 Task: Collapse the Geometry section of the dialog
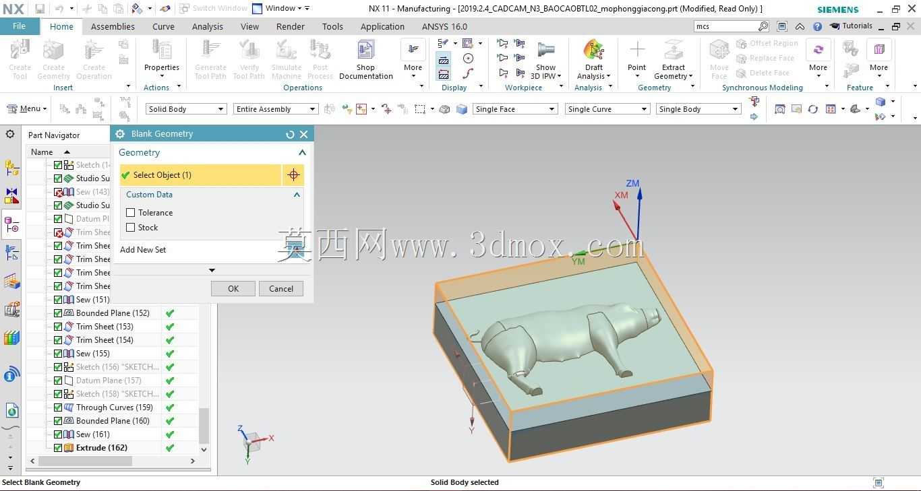click(302, 153)
